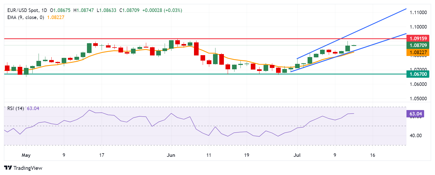The width and height of the screenshot is (435, 175).
Task: Click the TradingView logo icon
Action: 8,168
